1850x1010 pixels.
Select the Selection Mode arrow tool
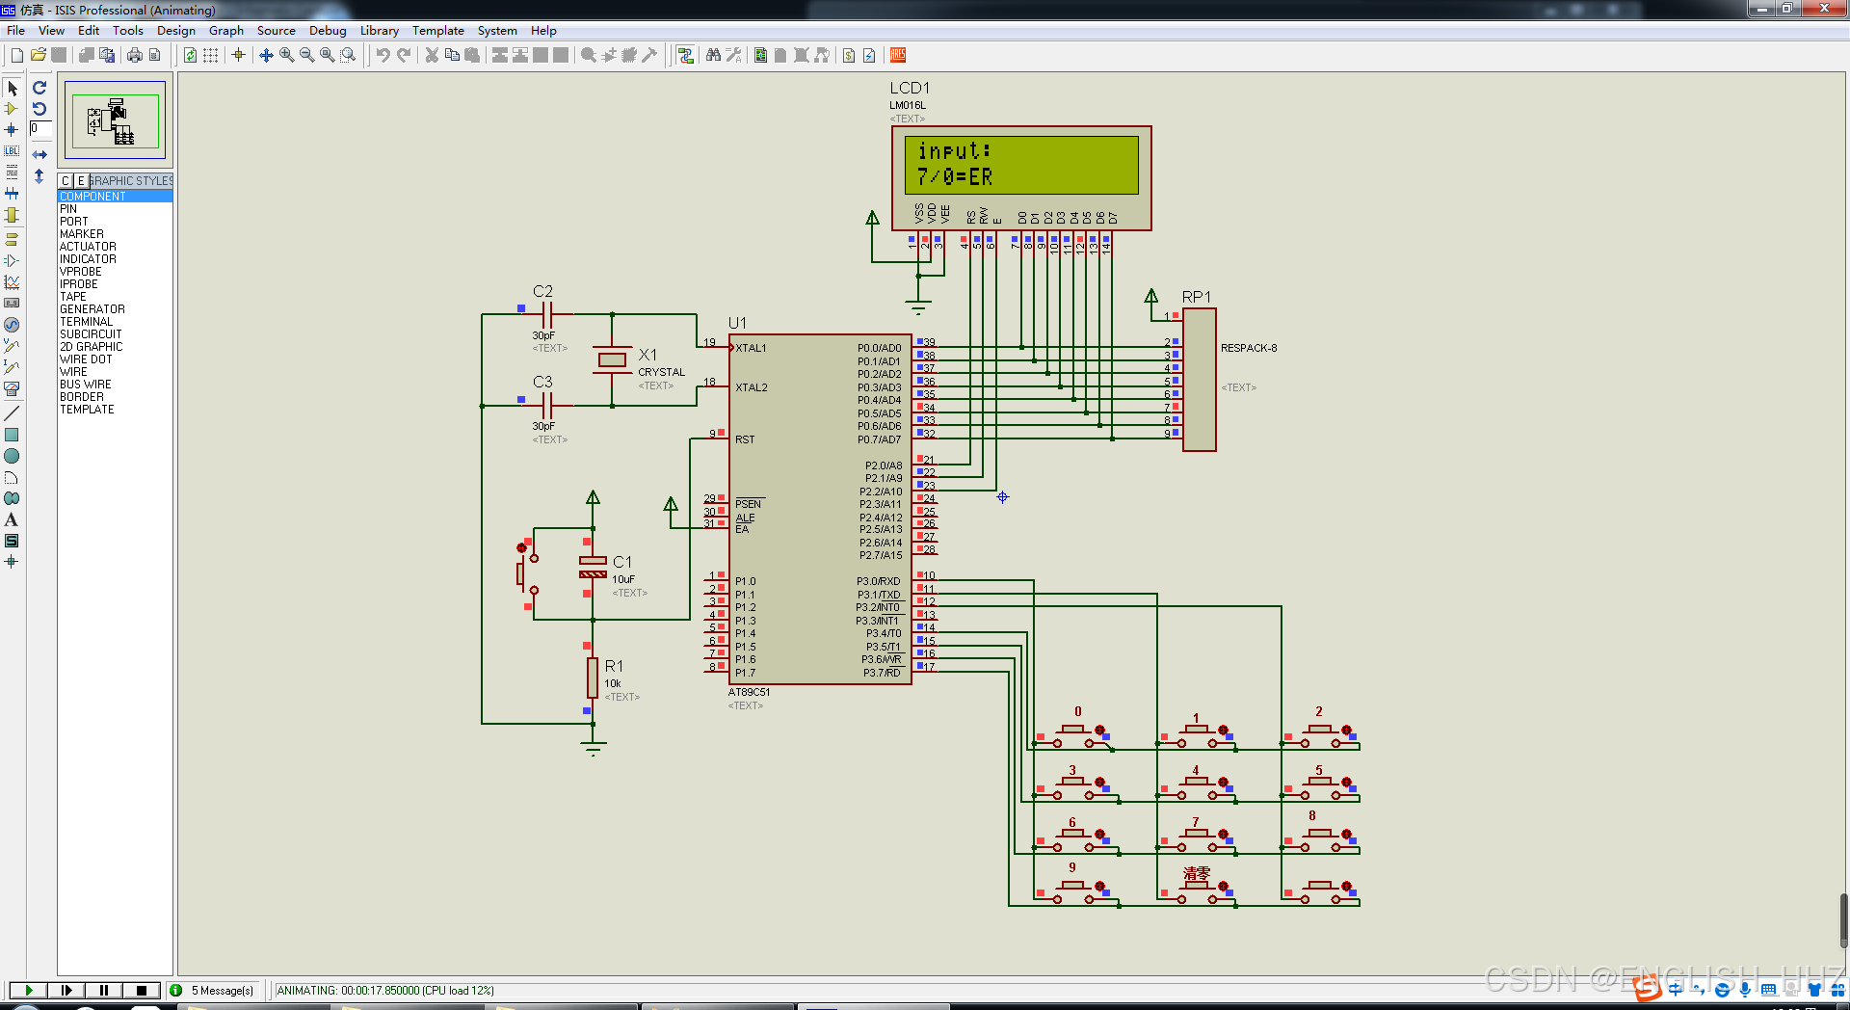coord(12,88)
